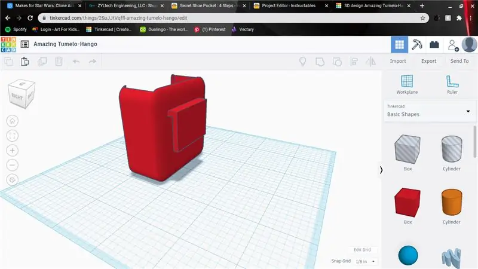The image size is (478, 269).
Task: Switch to Secret Shoe Pocket tab
Action: coord(209,5)
